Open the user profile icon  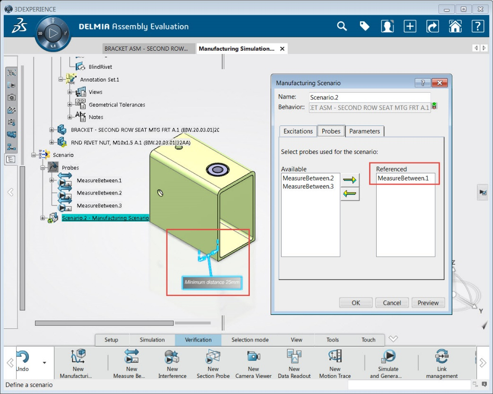click(387, 26)
